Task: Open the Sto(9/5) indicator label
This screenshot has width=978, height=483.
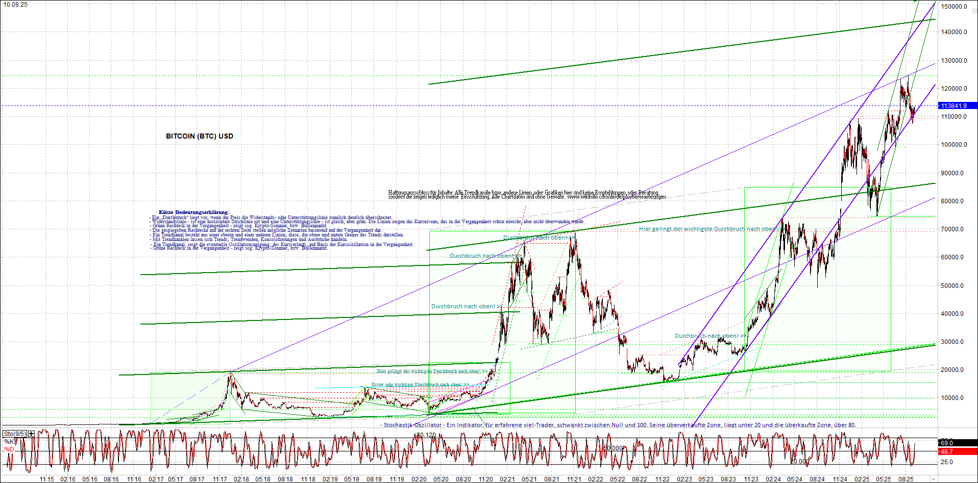Action: tap(14, 434)
